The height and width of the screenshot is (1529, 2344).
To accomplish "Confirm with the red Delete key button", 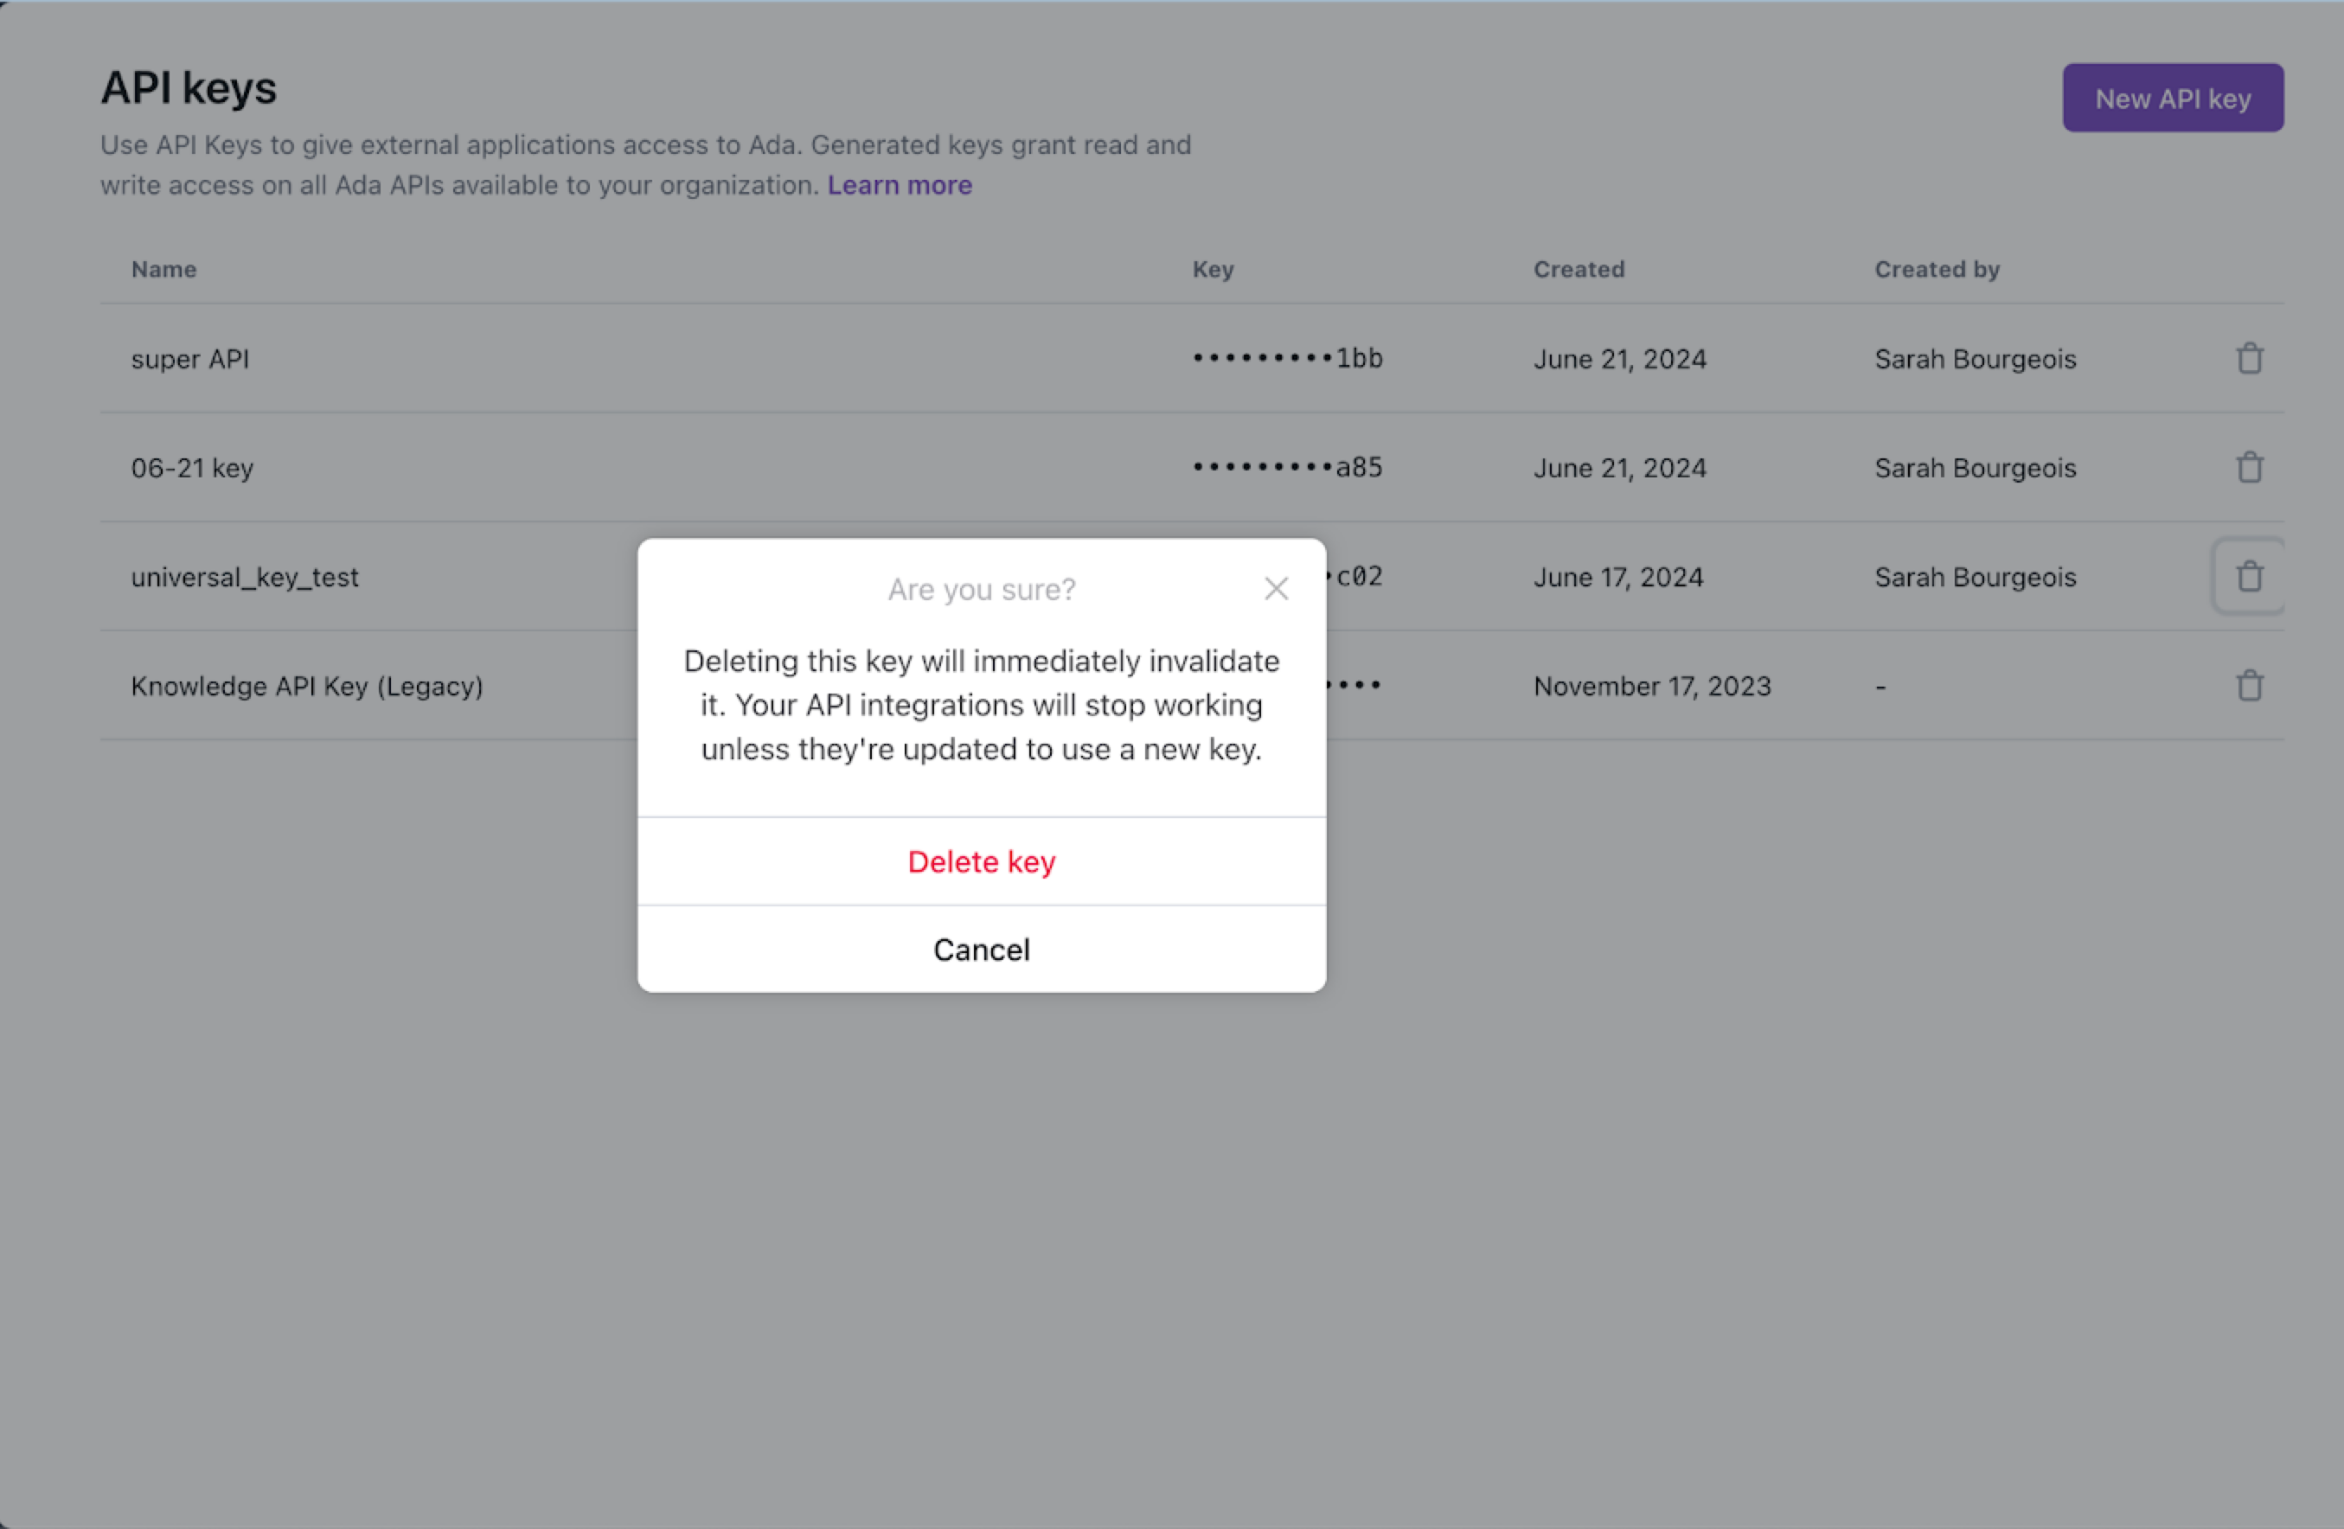I will point(981,861).
